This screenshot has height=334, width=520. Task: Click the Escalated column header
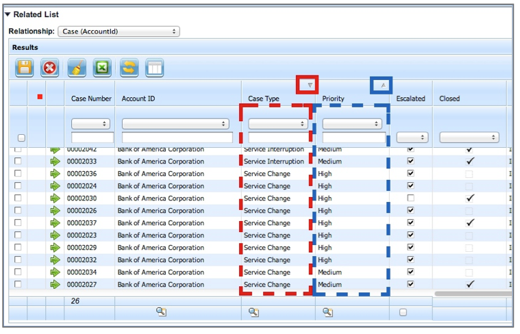coord(410,99)
